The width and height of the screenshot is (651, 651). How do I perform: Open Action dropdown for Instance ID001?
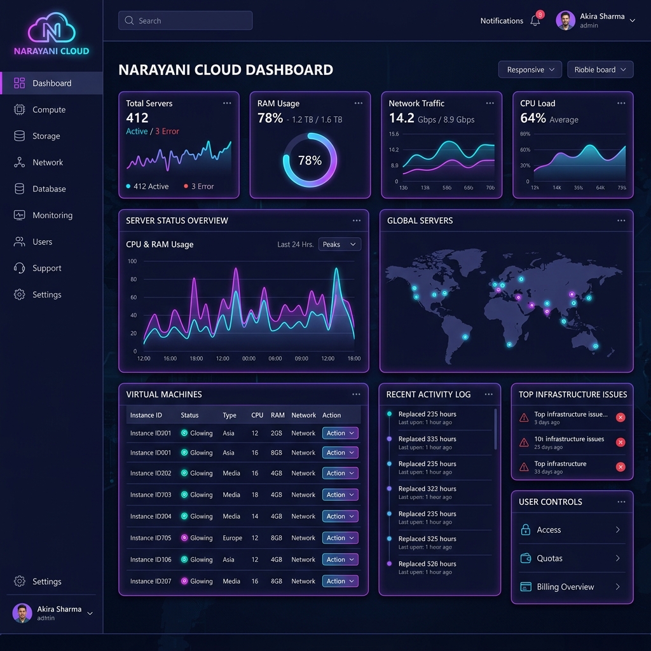tap(340, 453)
